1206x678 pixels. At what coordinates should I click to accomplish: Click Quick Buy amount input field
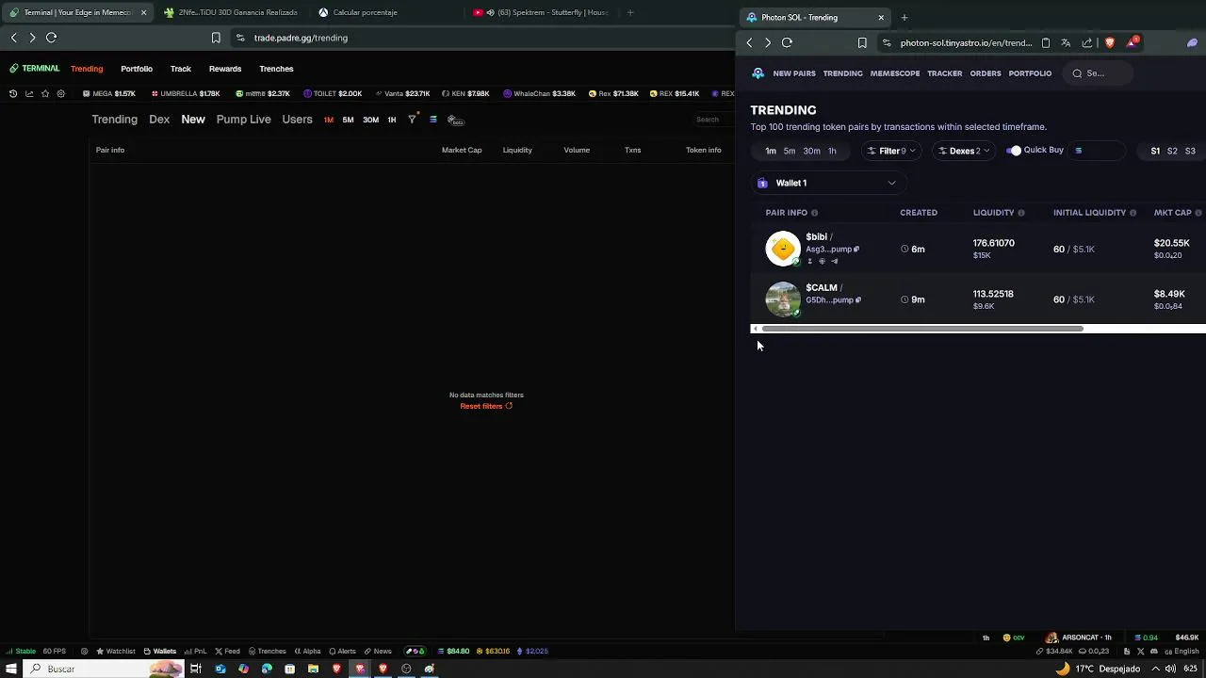coord(1099,151)
